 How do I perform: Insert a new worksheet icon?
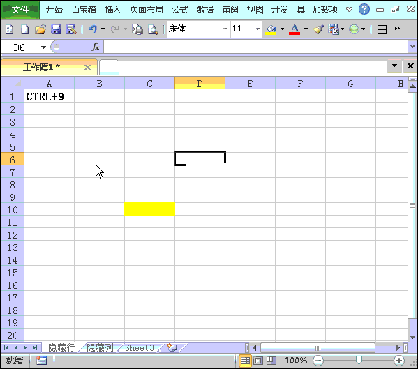[172, 347]
